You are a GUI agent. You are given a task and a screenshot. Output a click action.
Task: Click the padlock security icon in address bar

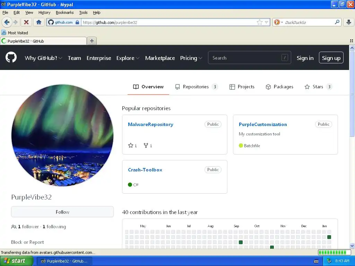77,22
